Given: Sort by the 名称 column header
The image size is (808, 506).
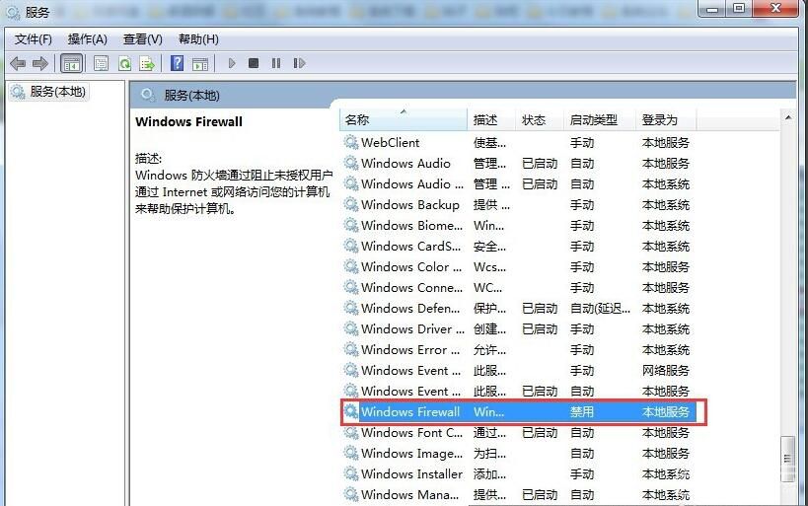Looking at the screenshot, I should (x=404, y=120).
